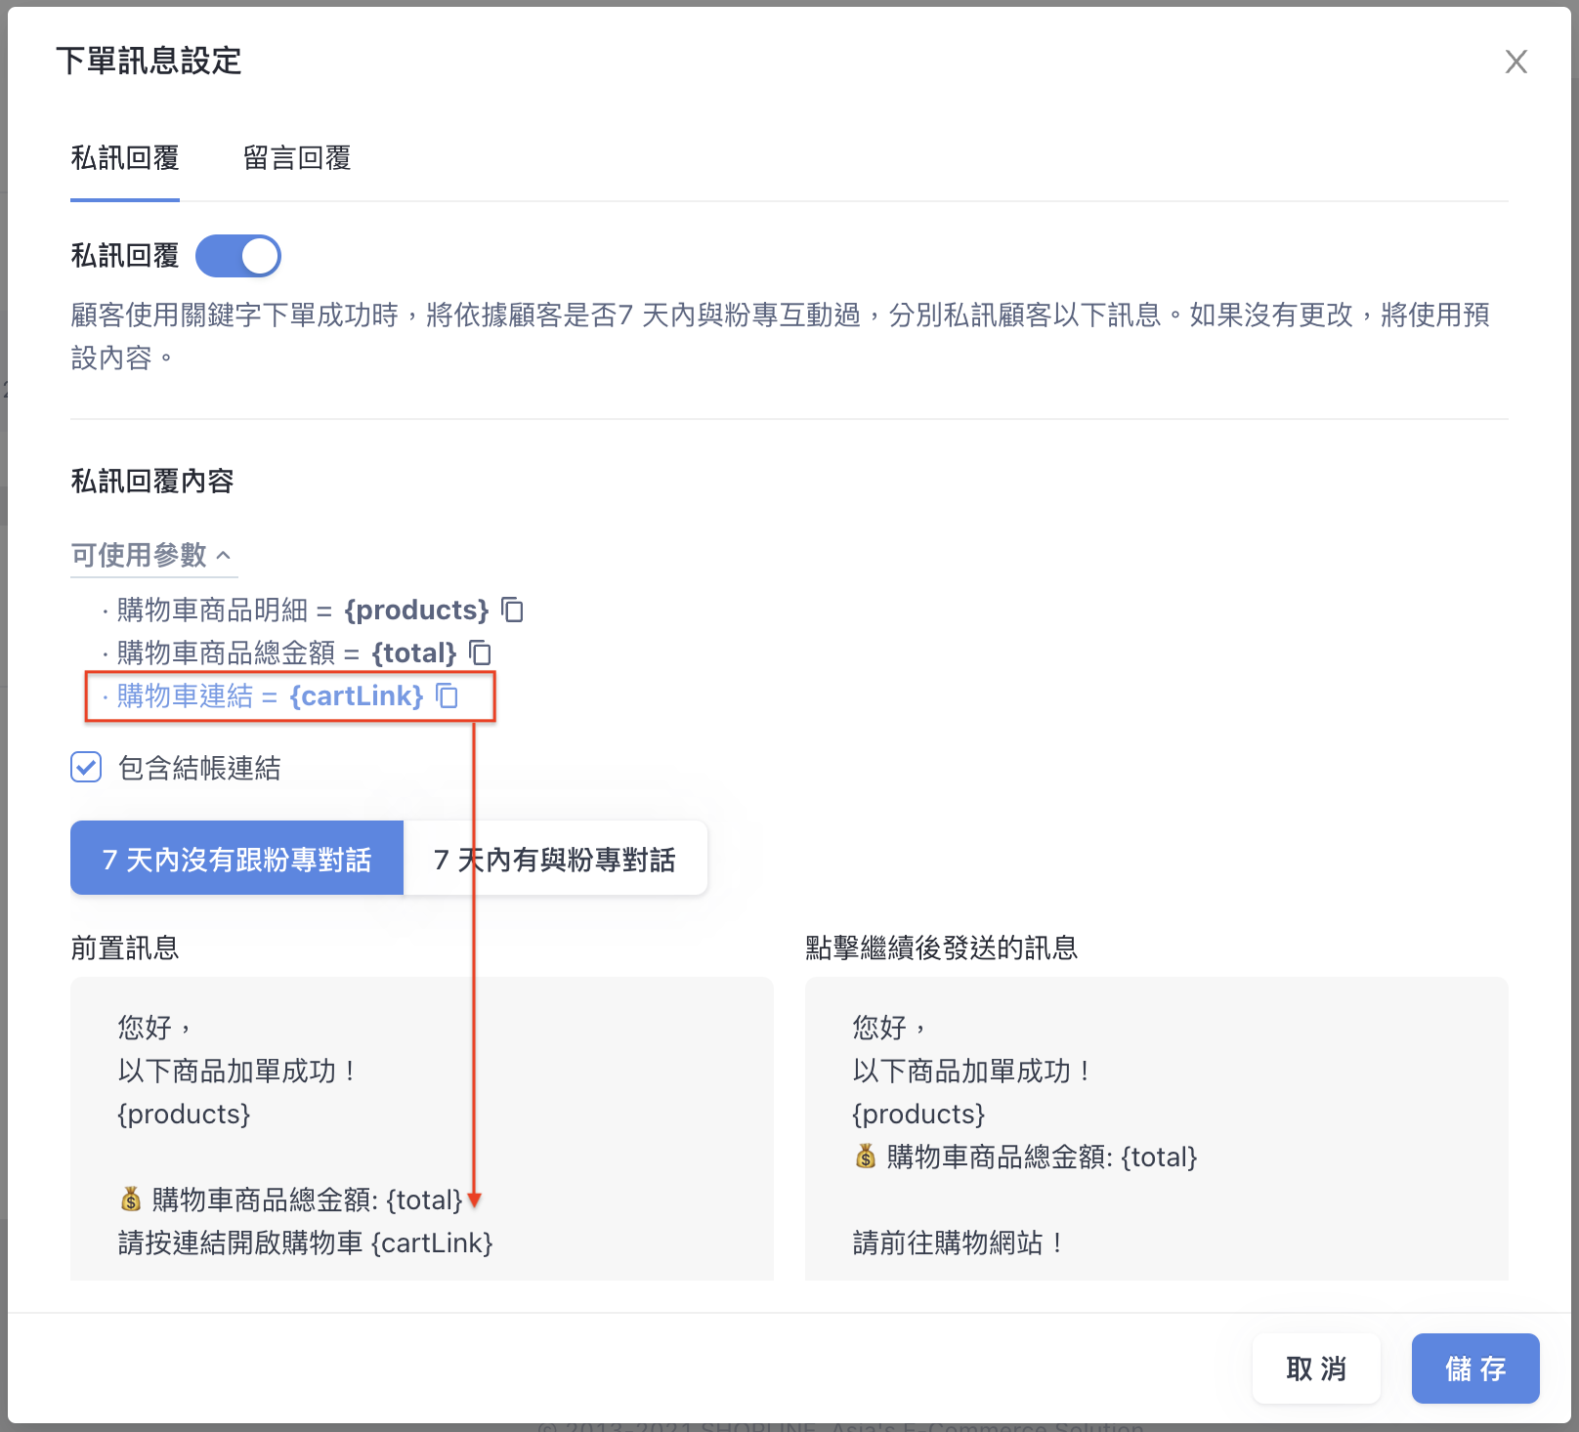Click 購物車商品明細 = {products} text
This screenshot has width=1579, height=1432.
click(x=302, y=610)
